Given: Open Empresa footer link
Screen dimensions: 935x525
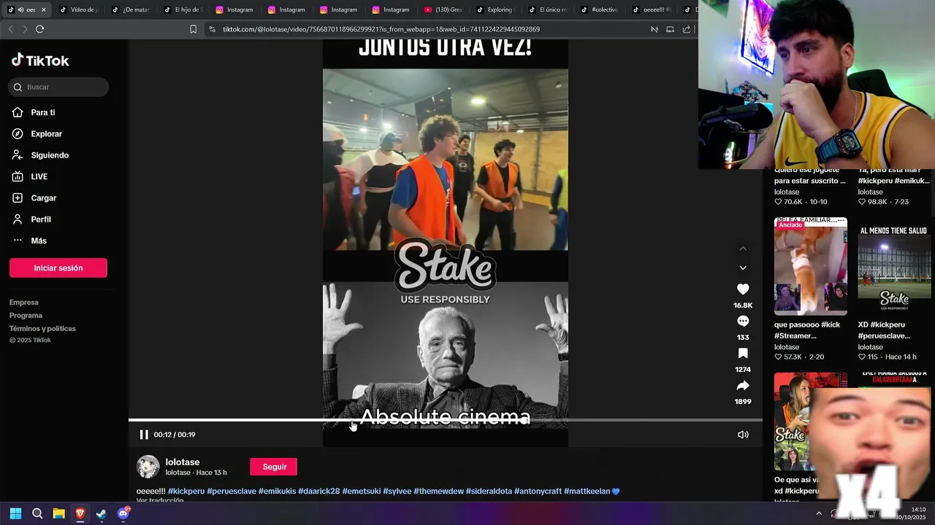Looking at the screenshot, I should [x=24, y=303].
